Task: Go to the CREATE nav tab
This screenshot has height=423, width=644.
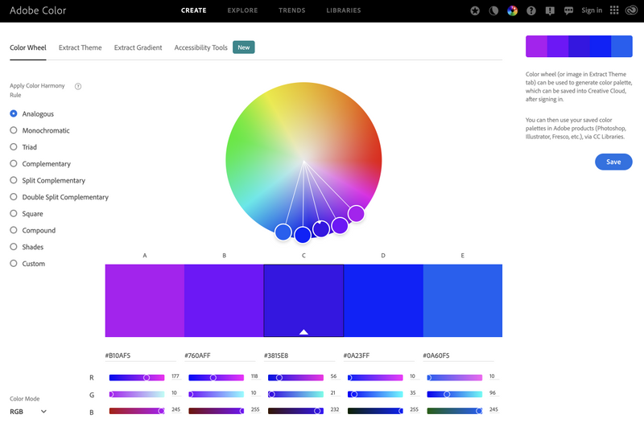Action: tap(193, 10)
